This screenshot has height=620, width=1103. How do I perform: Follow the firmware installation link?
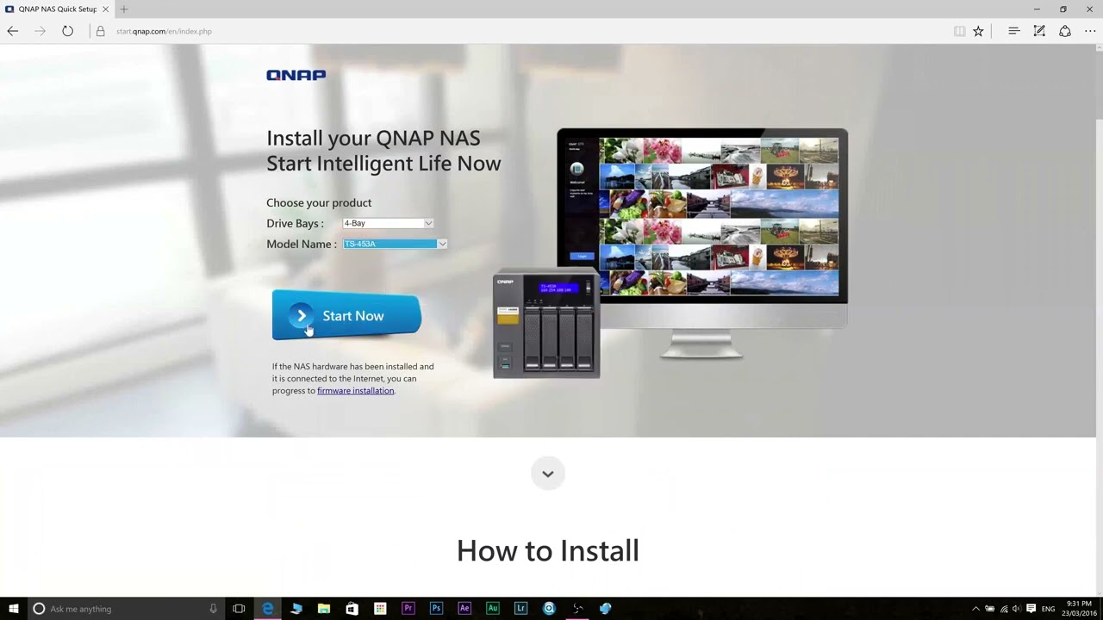click(355, 390)
